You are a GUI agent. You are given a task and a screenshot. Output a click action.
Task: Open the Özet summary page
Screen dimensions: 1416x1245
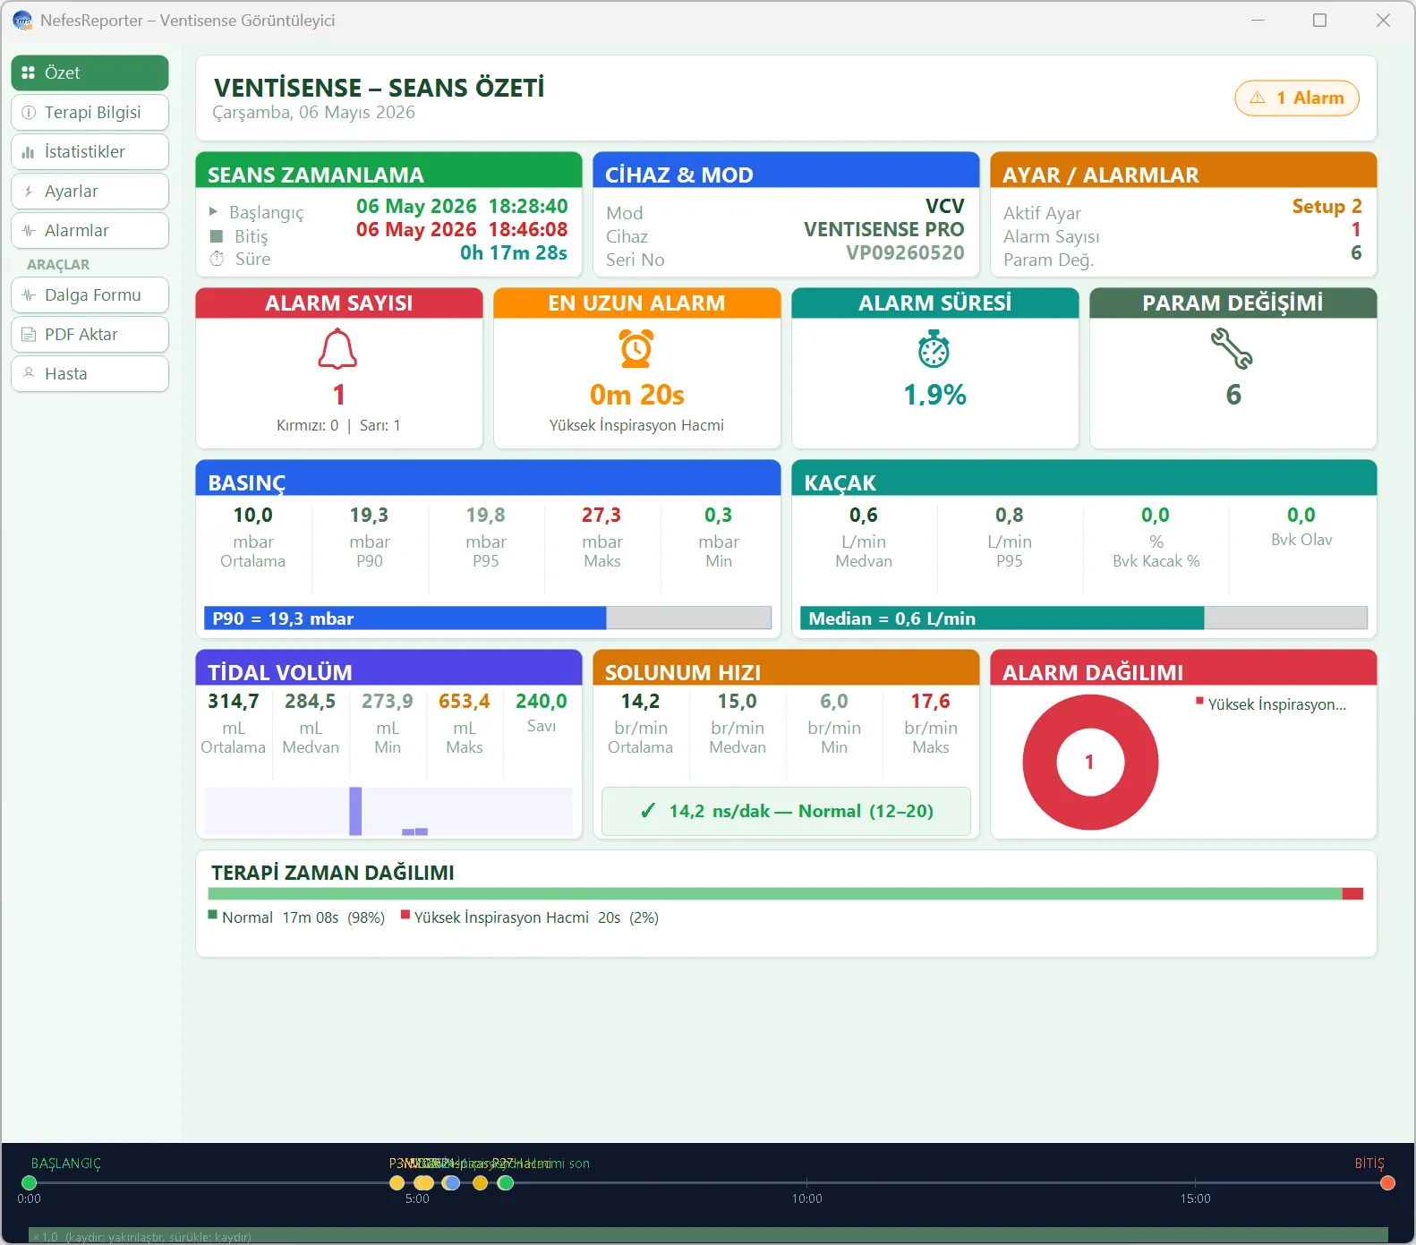click(90, 72)
